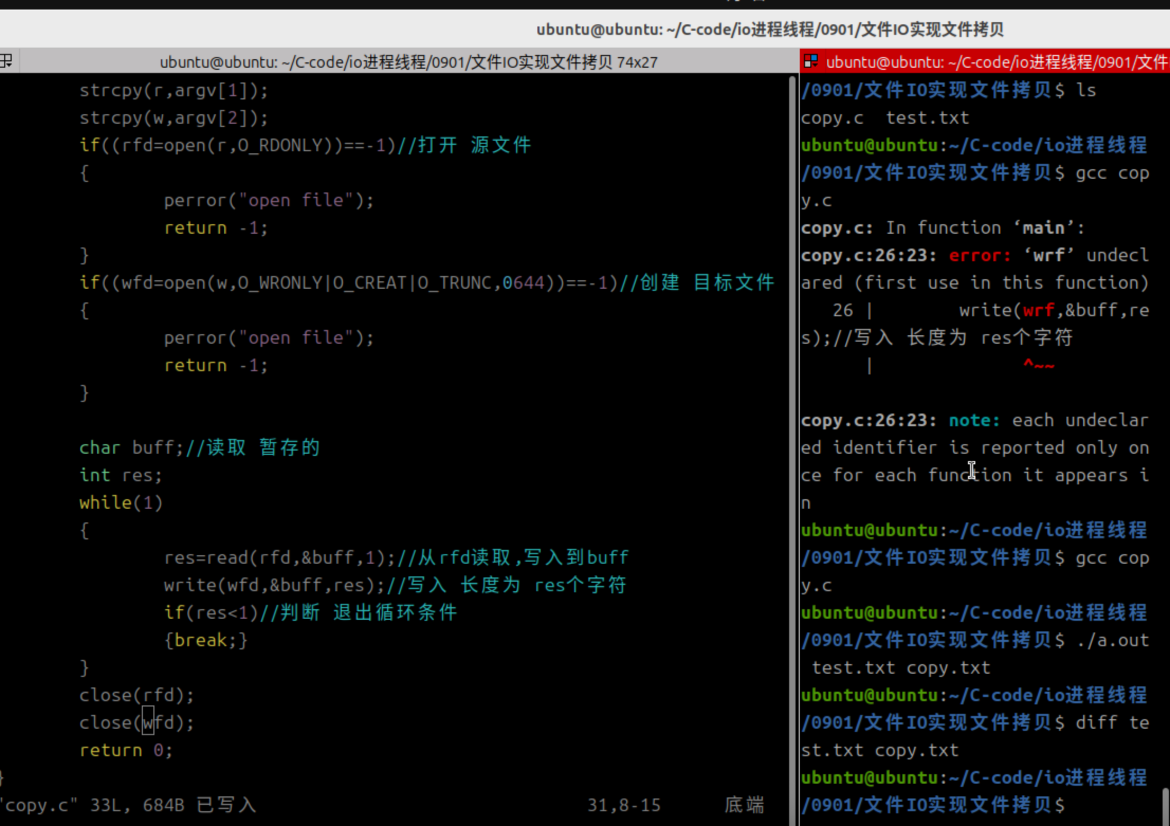Click comment '//打开 源文件'
Image resolution: width=1170 pixels, height=826 pixels.
464,145
